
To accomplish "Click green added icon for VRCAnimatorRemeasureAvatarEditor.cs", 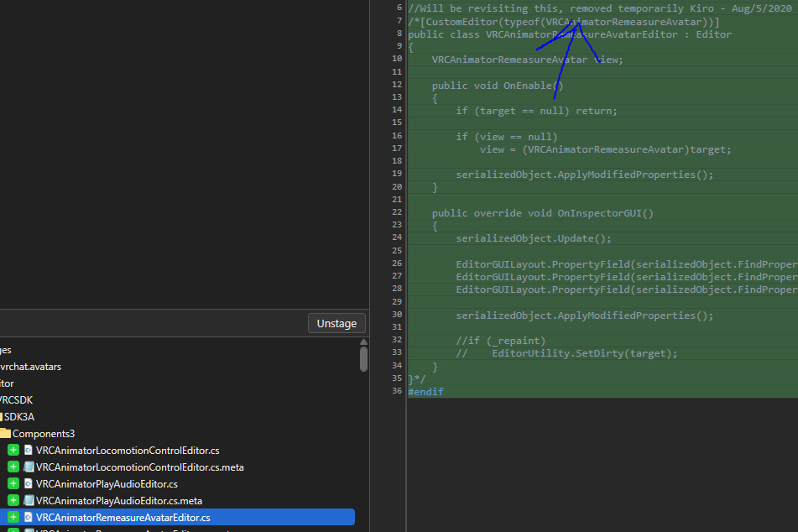I will 13,517.
